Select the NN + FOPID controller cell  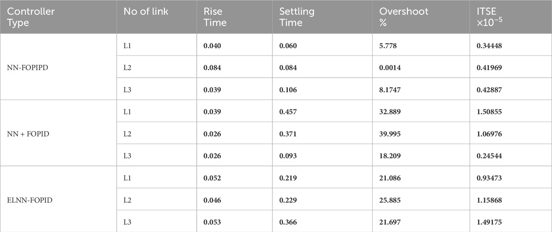[29, 134]
